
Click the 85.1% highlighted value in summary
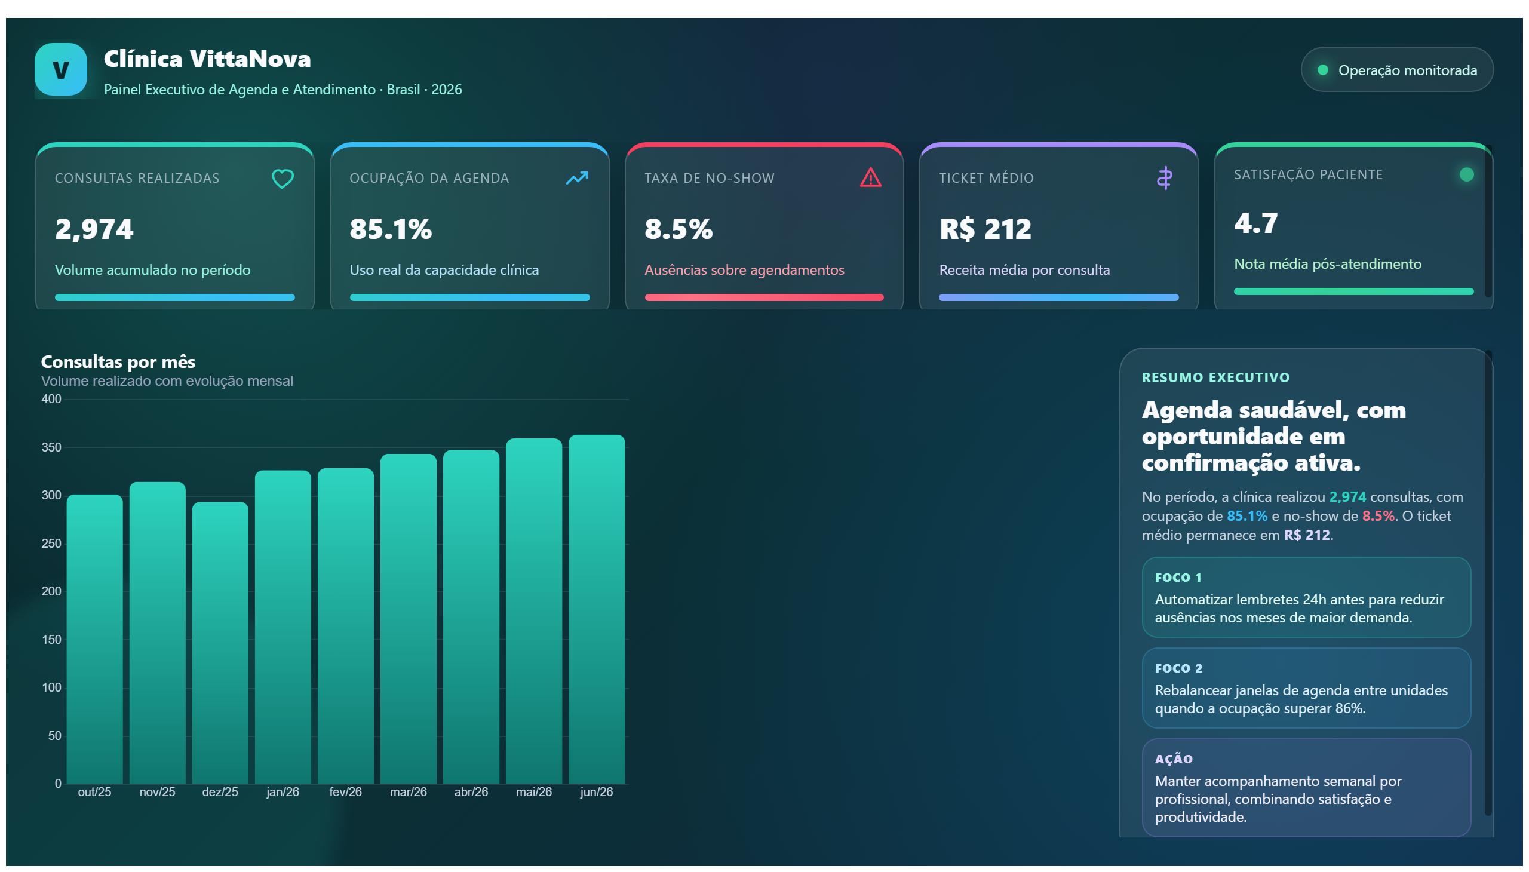pyautogui.click(x=1246, y=515)
